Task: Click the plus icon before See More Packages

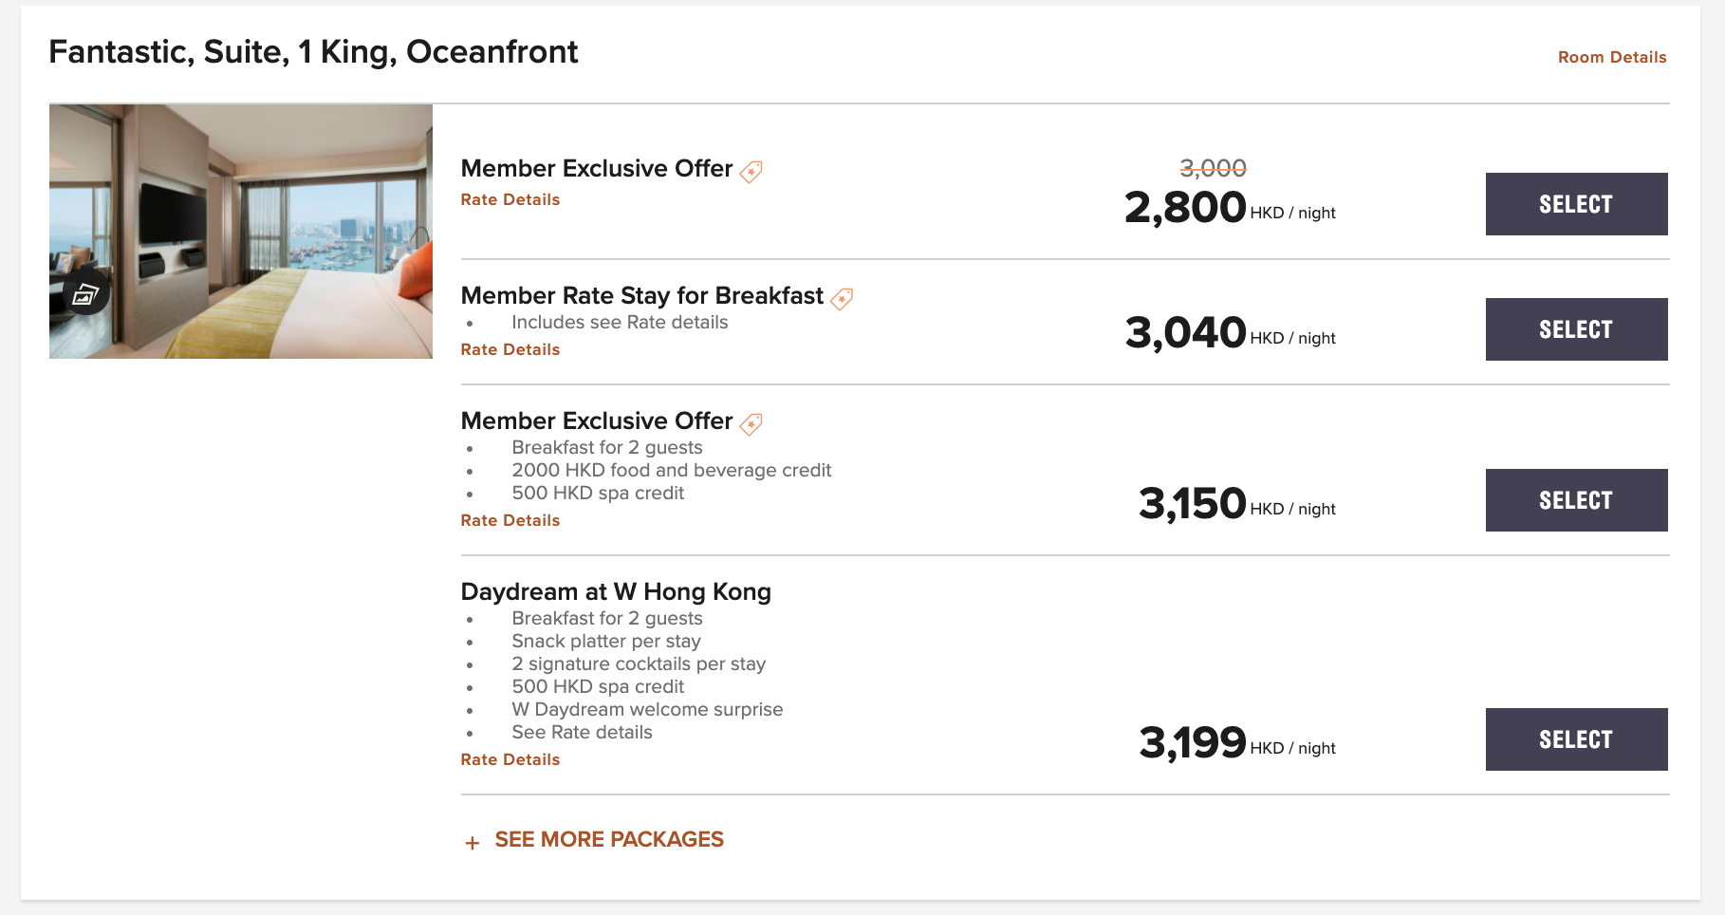Action: click(473, 842)
